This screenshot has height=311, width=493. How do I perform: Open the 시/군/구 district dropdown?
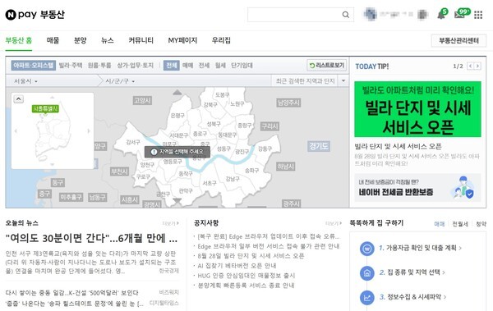coord(120,81)
